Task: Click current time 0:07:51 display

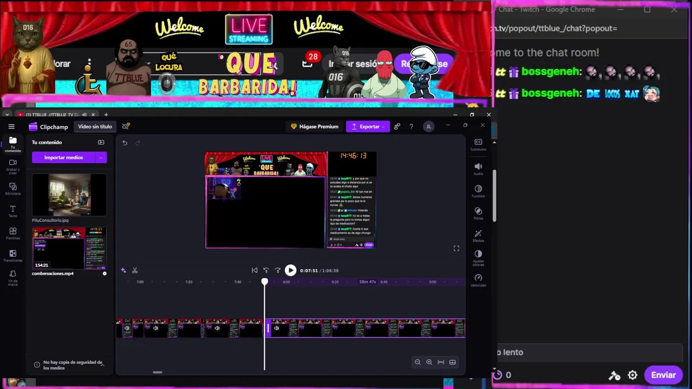Action: point(309,270)
